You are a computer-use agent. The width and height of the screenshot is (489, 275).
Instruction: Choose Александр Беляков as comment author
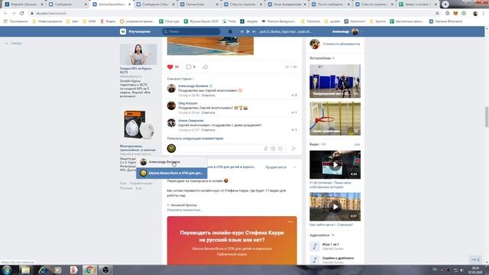[x=171, y=162]
